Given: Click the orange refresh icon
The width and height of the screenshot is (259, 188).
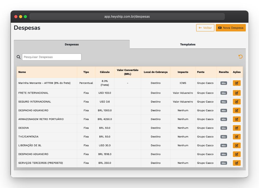Looking at the screenshot, I should (x=240, y=57).
